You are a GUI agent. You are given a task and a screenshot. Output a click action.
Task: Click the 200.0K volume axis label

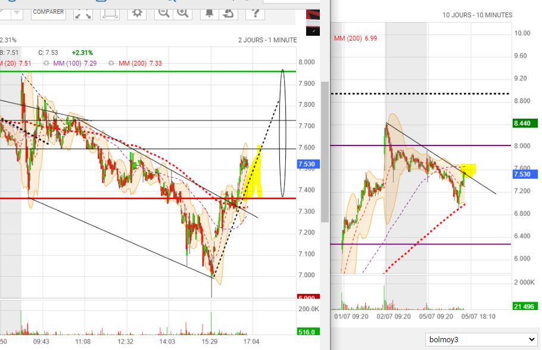(309, 309)
